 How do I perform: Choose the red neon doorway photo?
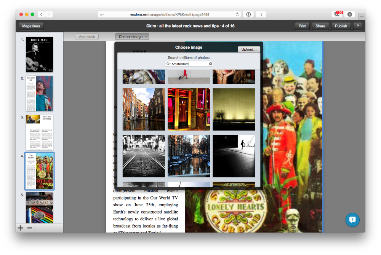[x=189, y=110]
